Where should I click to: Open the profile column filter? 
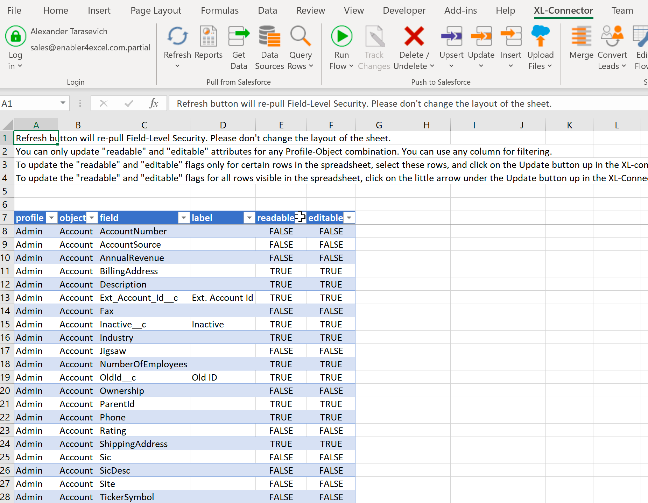52,218
